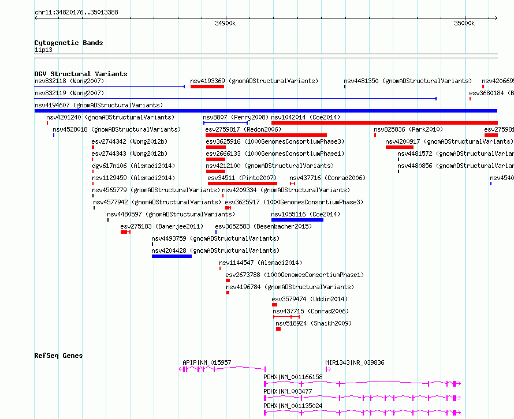Click the esv34511 red variant bar
Image resolution: width=514 pixels, height=419 pixels.
pyautogui.click(x=243, y=184)
